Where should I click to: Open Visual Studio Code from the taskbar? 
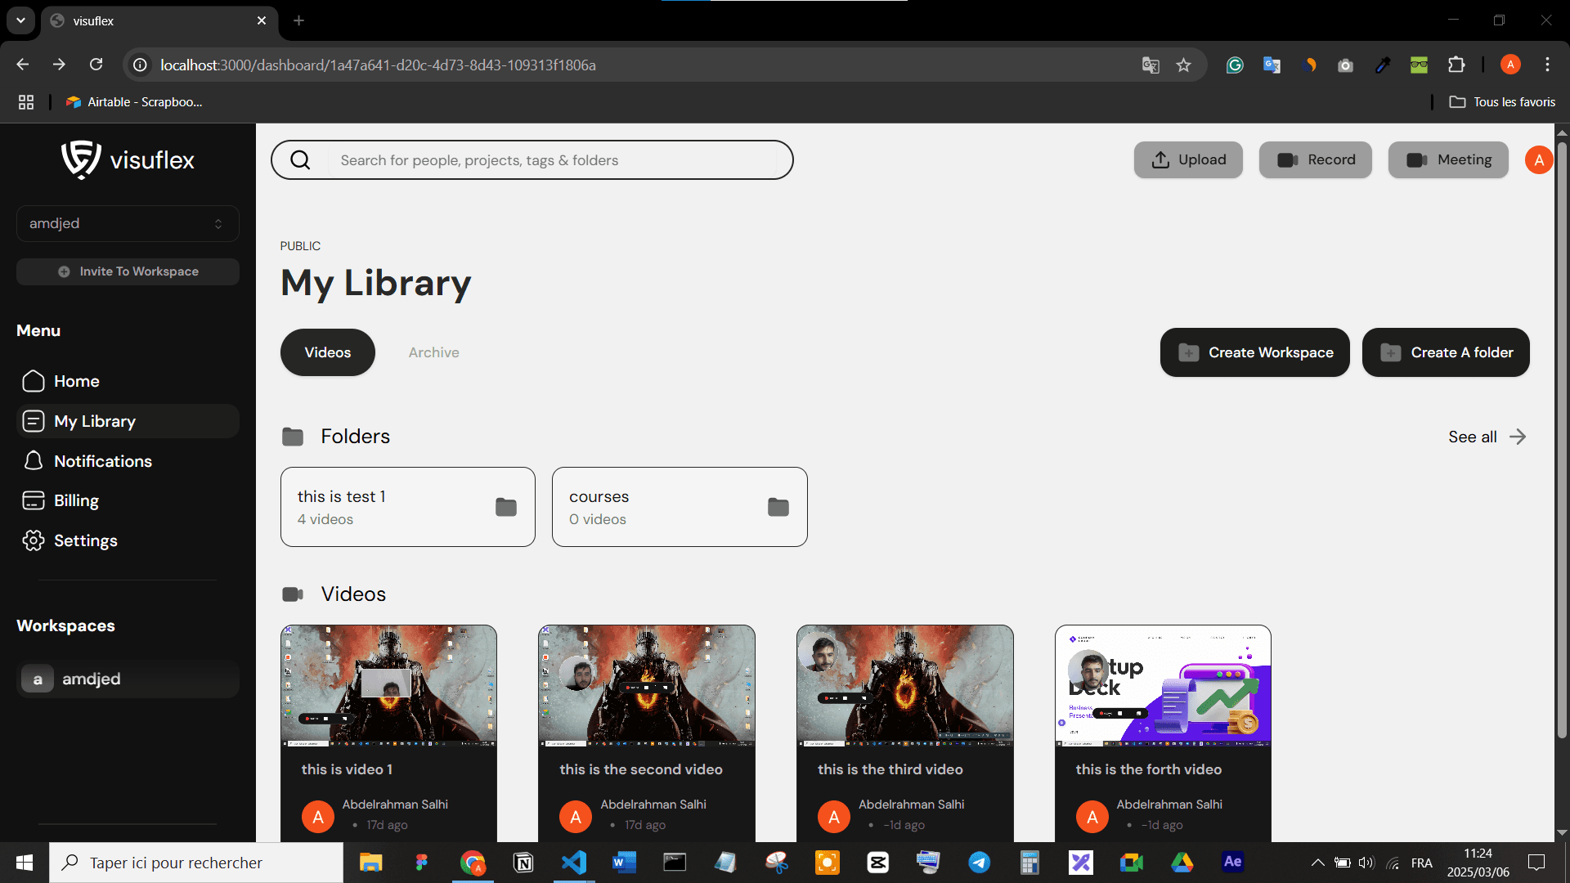pyautogui.click(x=574, y=862)
